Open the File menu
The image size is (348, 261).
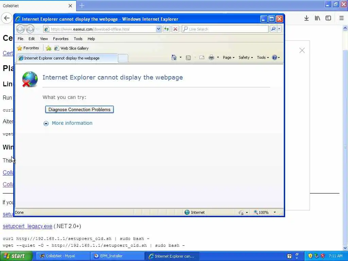(20, 39)
